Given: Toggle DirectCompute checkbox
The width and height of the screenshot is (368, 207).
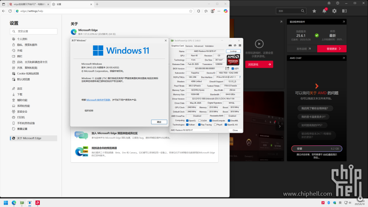Looking at the screenshot, I should 211,121.
